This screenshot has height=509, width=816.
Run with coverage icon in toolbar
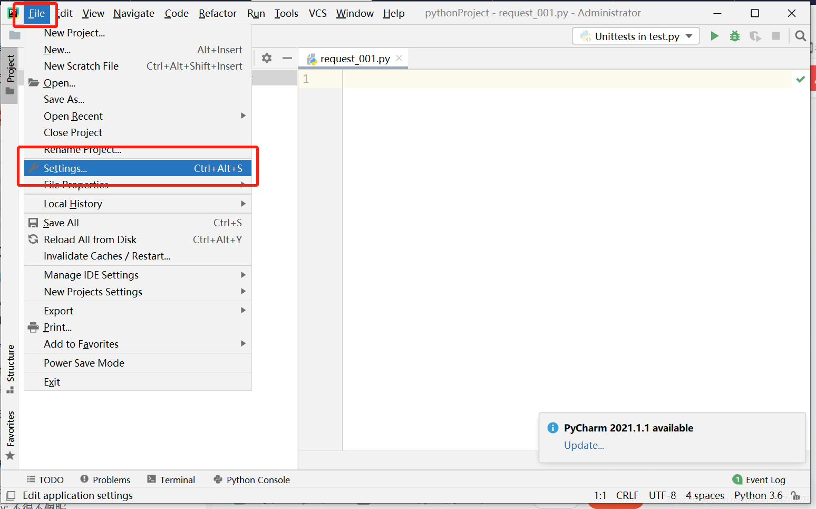(755, 36)
